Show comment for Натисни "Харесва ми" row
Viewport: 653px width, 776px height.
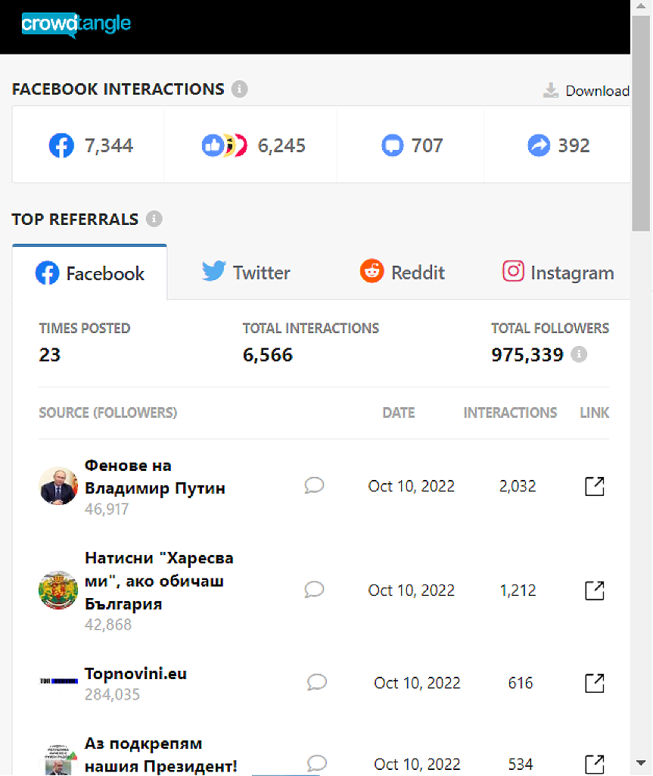314,590
